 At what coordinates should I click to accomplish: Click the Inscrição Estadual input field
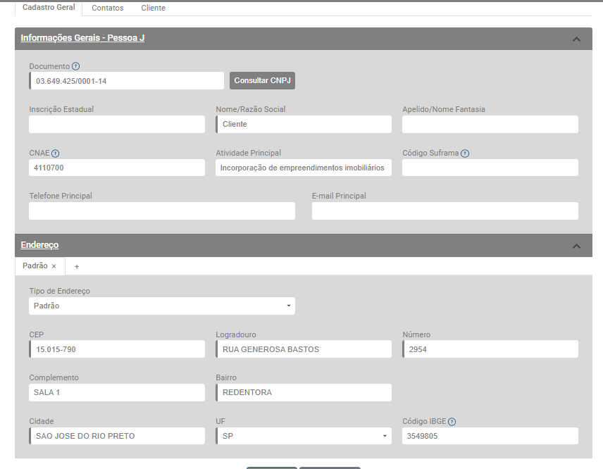click(117, 124)
